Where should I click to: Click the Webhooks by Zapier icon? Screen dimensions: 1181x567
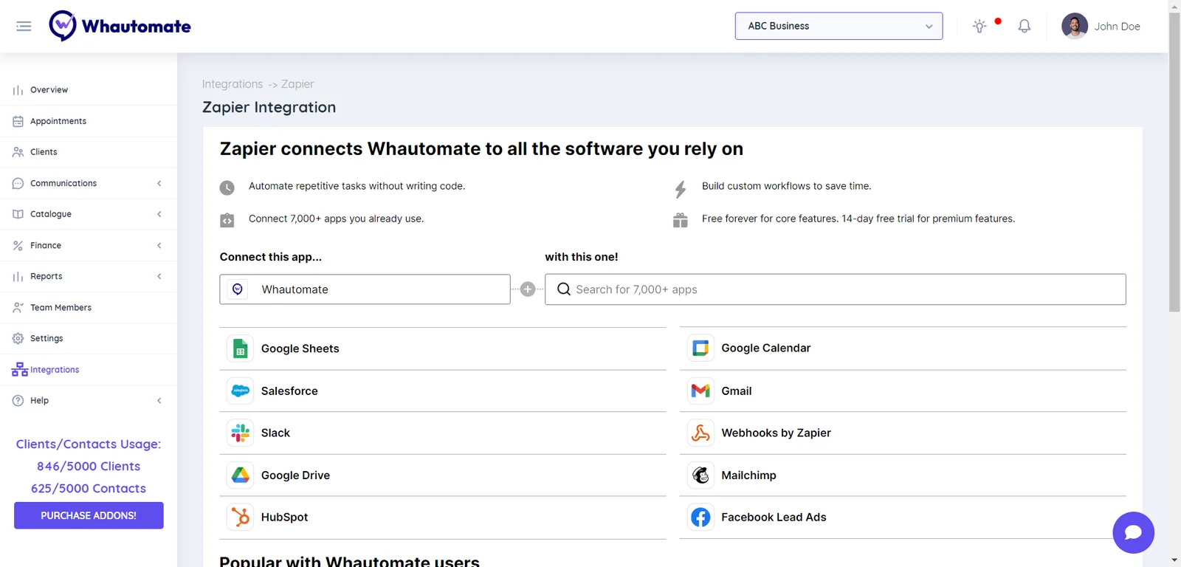700,433
